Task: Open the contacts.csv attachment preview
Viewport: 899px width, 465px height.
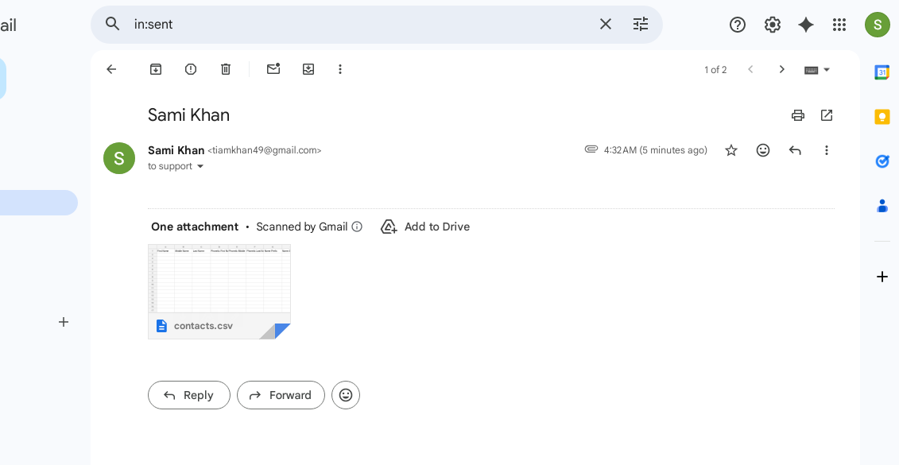Action: point(219,292)
